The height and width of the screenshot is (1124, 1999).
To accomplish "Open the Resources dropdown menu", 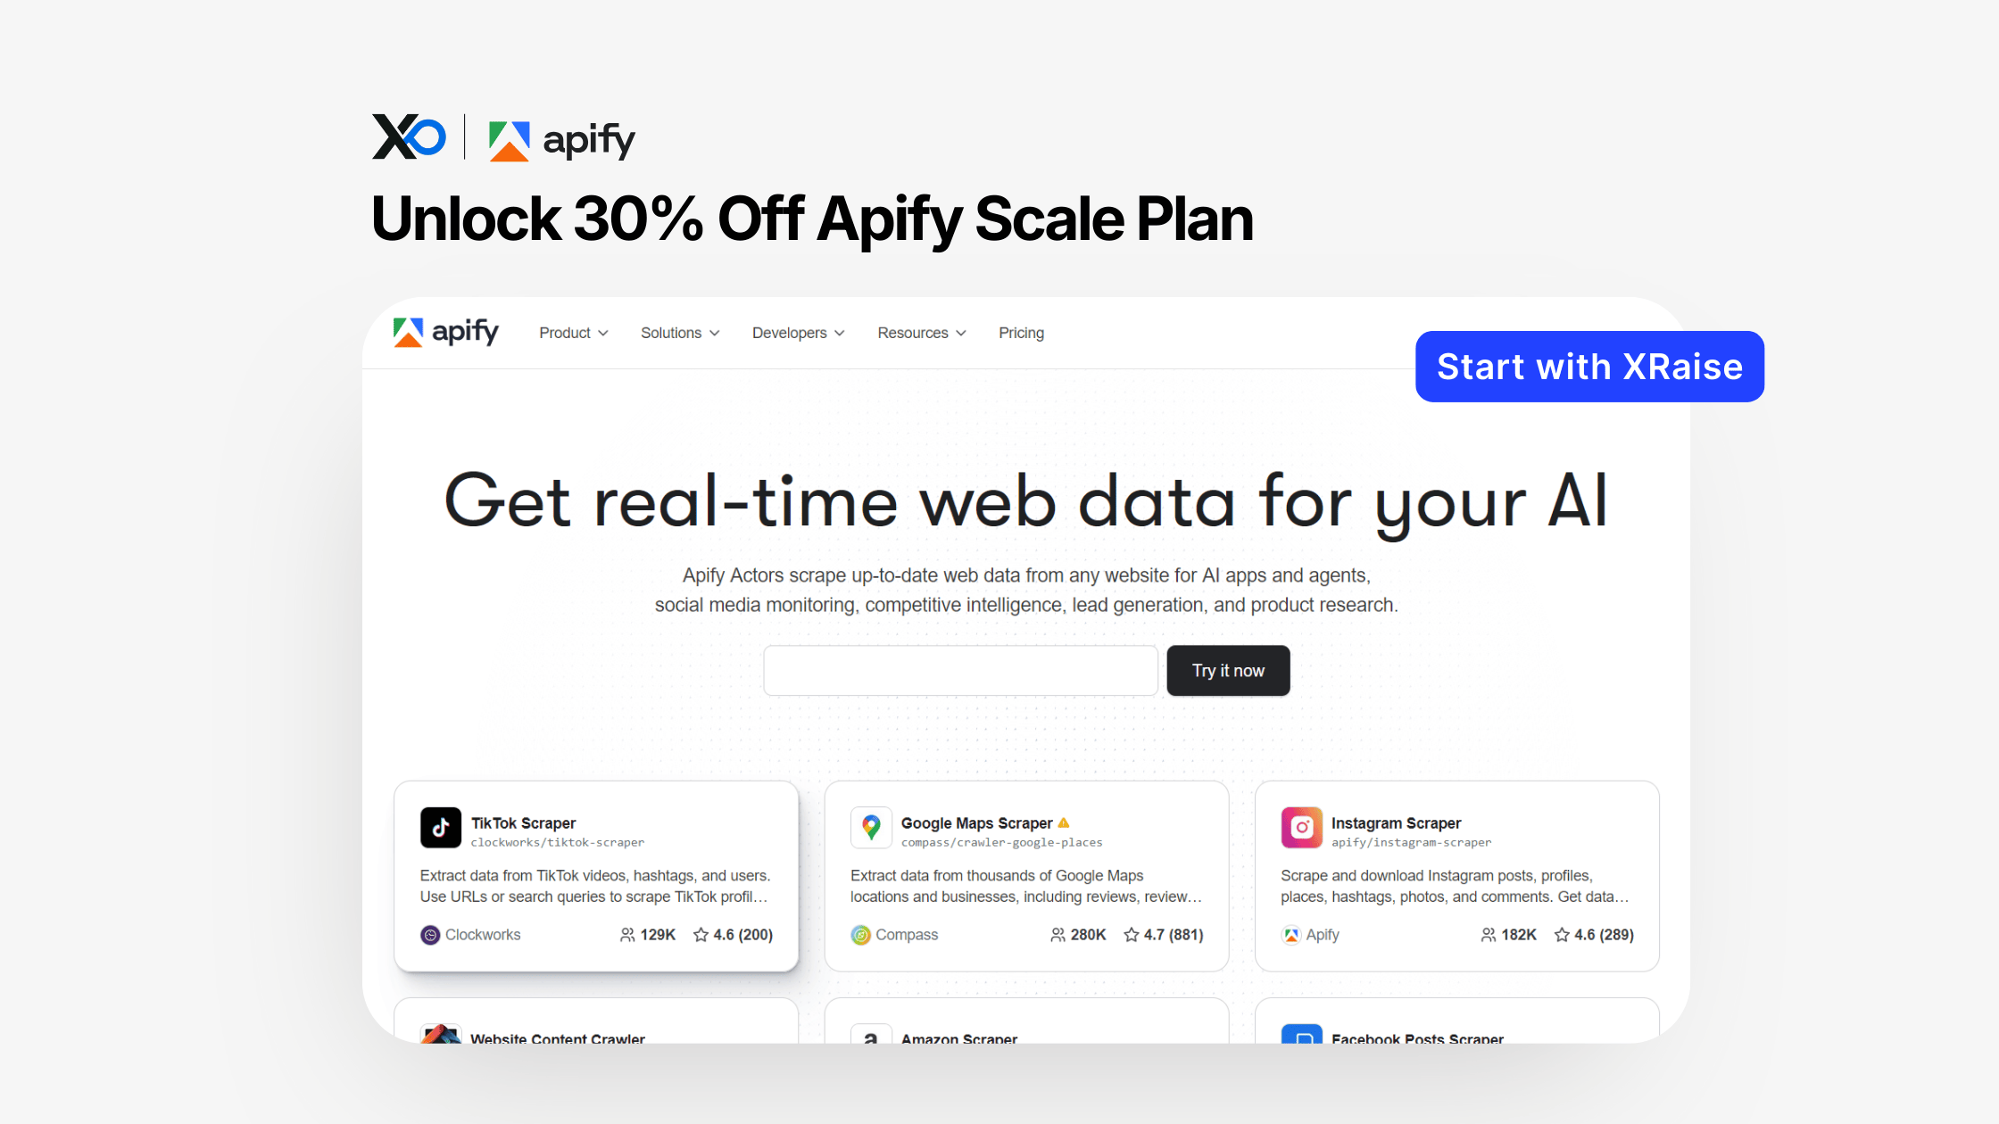I will click(921, 333).
